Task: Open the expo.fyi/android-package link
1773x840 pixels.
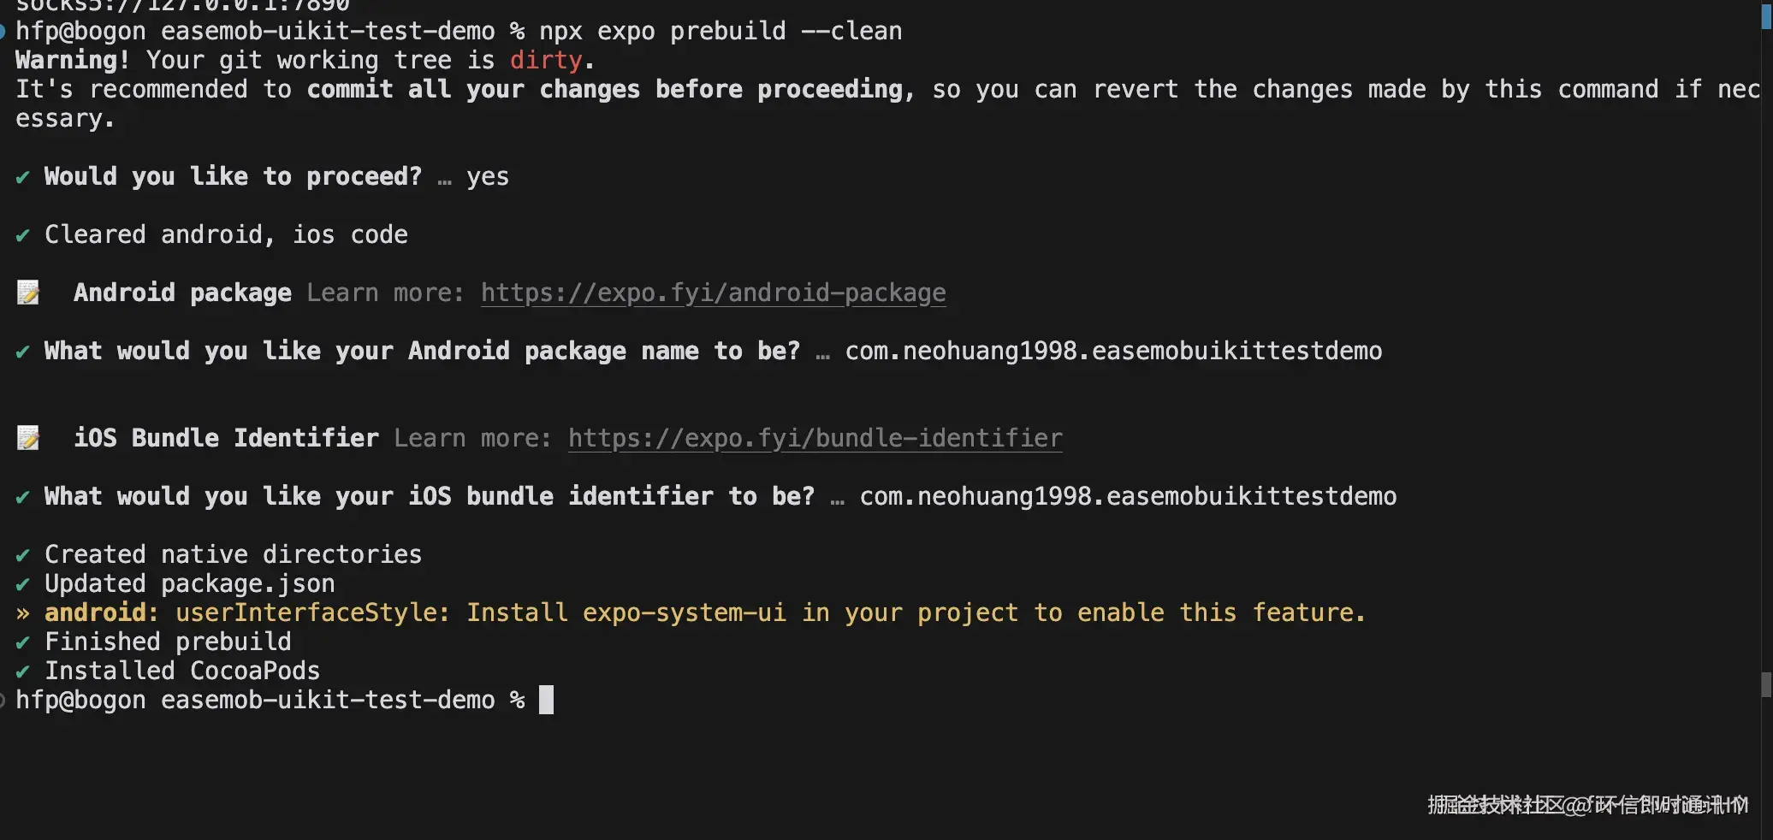Action: pos(713,293)
